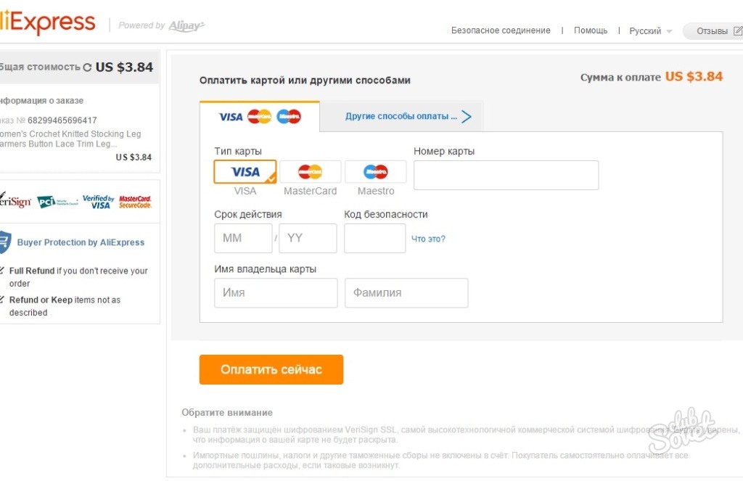
Task: Click the PCI compliance badge
Action: [x=57, y=202]
